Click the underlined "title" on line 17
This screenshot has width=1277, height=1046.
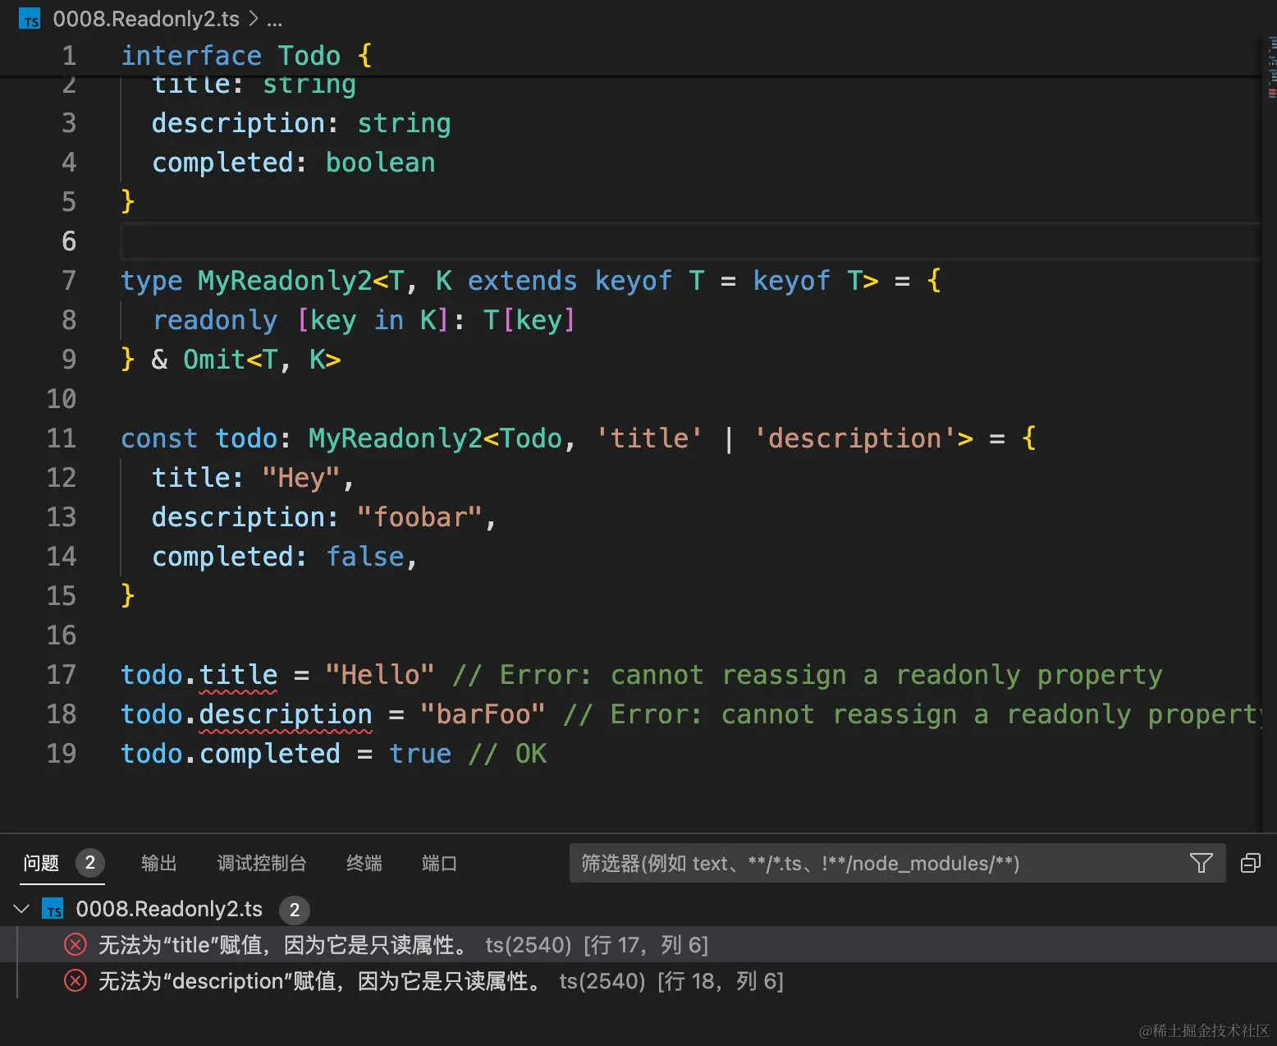coord(239,675)
